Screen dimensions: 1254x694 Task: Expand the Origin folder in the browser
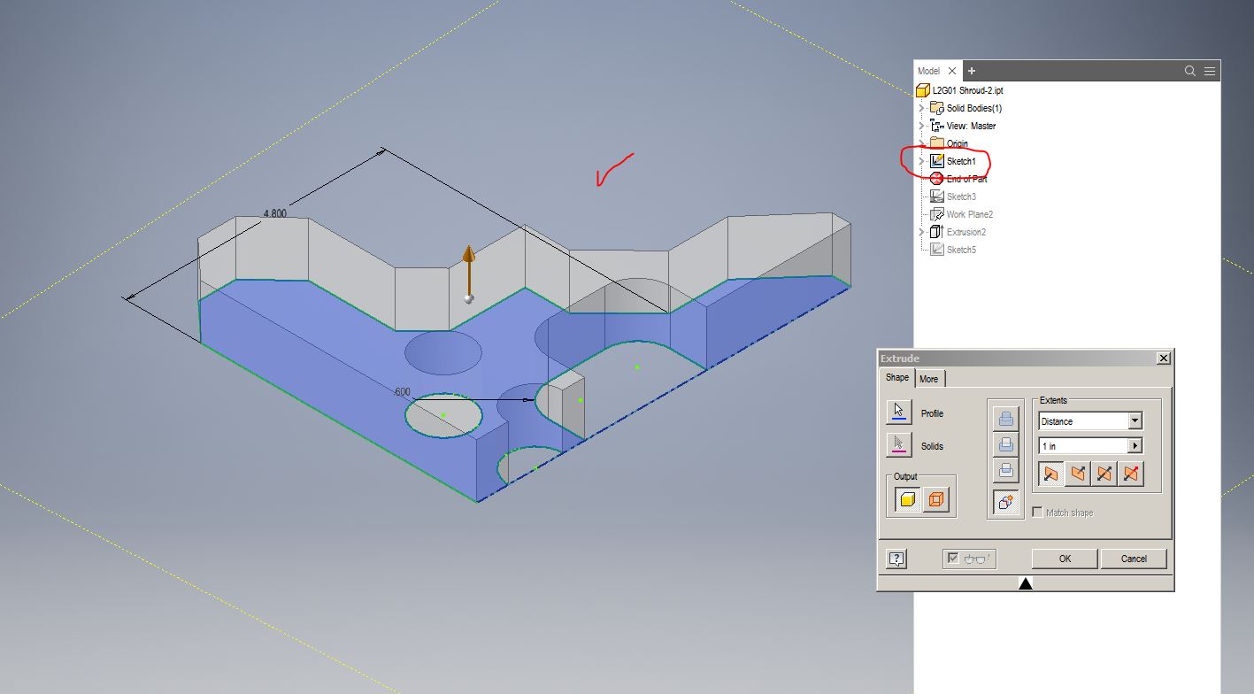(924, 143)
